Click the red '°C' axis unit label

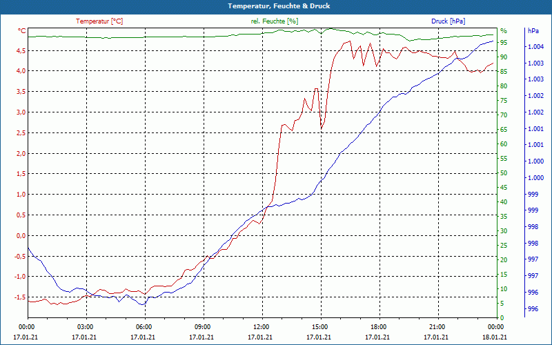pyautogui.click(x=22, y=31)
